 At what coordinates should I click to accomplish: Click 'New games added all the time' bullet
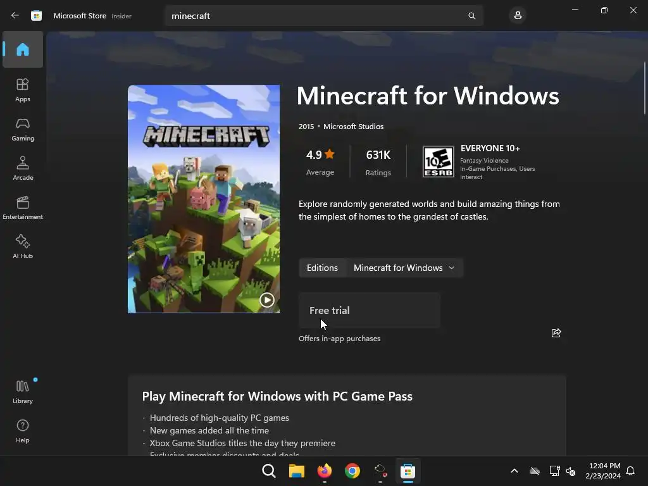tap(209, 430)
